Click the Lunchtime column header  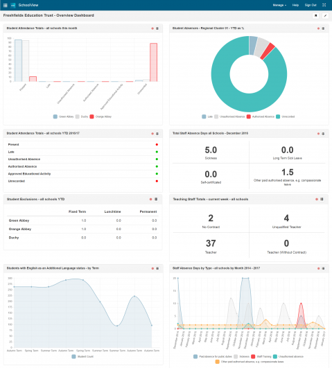112,211
